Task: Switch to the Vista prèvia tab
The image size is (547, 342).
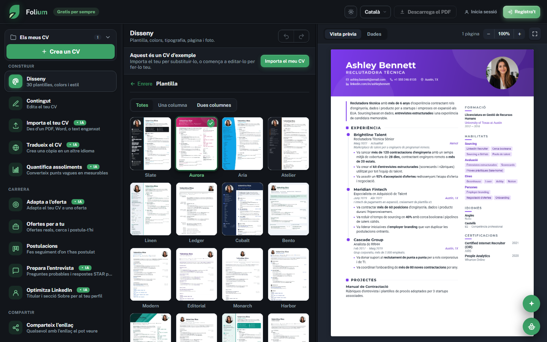Action: [x=343, y=34]
